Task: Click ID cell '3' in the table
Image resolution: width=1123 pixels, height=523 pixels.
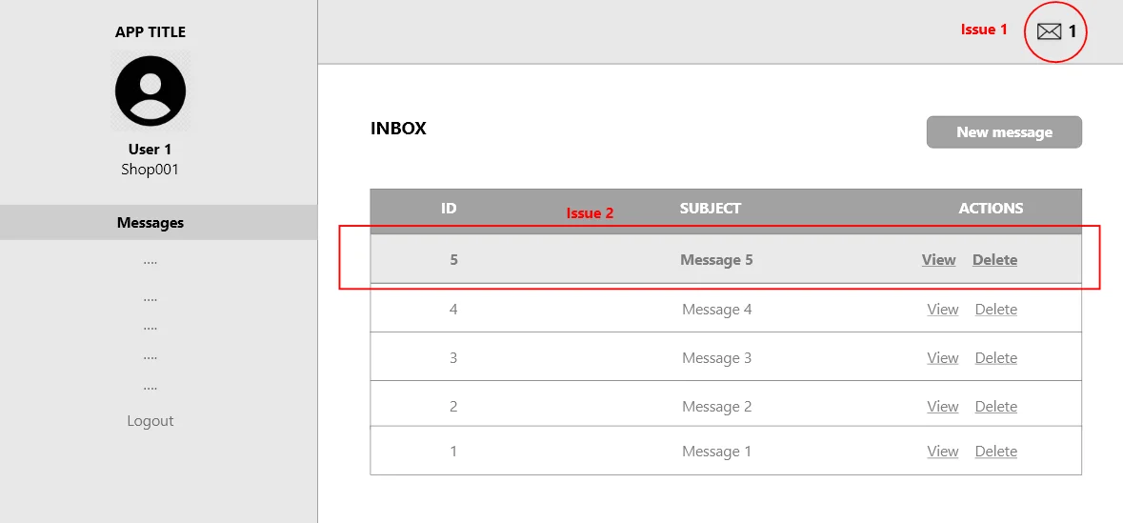Action: coord(453,357)
